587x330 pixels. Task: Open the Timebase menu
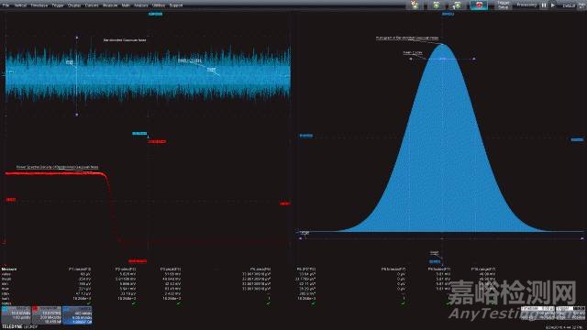coord(39,5)
